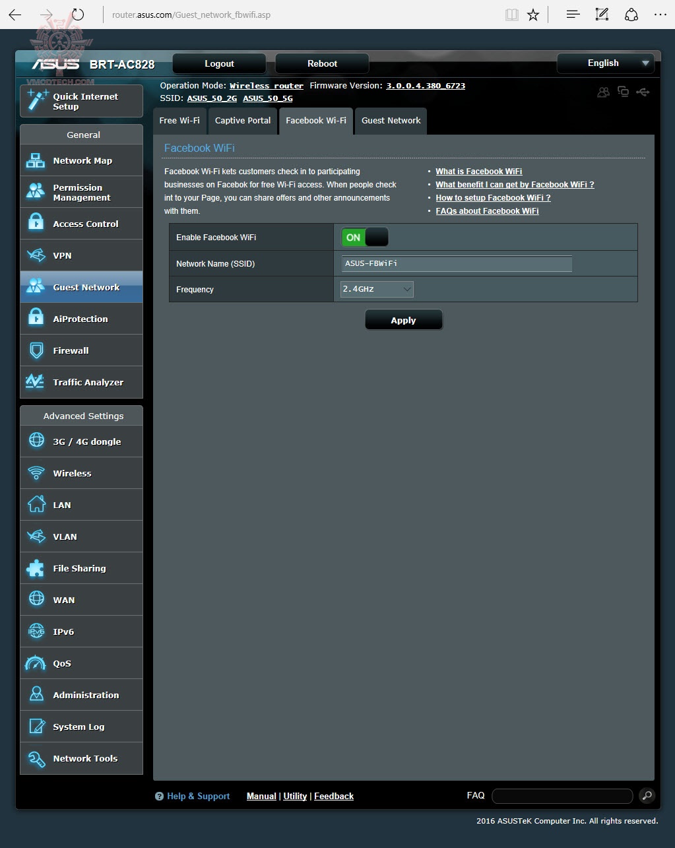This screenshot has height=848, width=675.
Task: Click the Reboot button
Action: click(x=322, y=64)
